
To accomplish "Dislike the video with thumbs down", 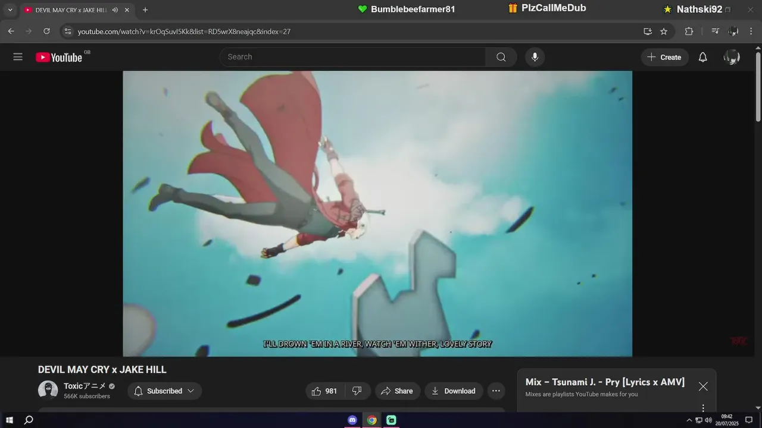I will click(357, 391).
